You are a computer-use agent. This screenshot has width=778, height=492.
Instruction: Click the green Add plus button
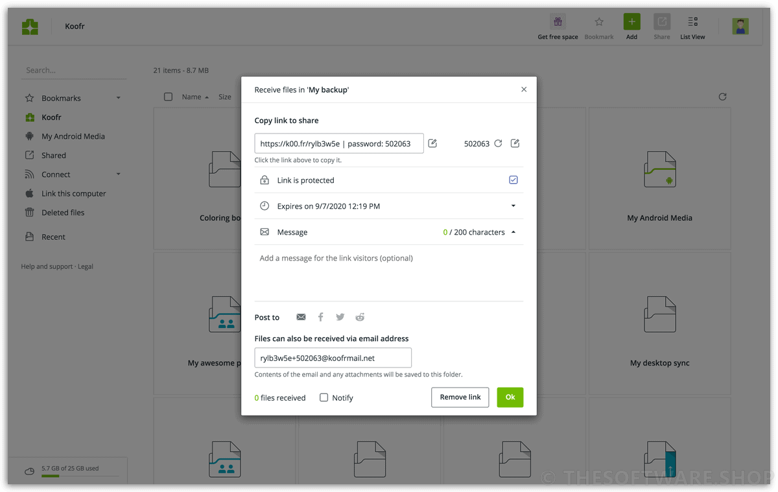[x=631, y=22]
